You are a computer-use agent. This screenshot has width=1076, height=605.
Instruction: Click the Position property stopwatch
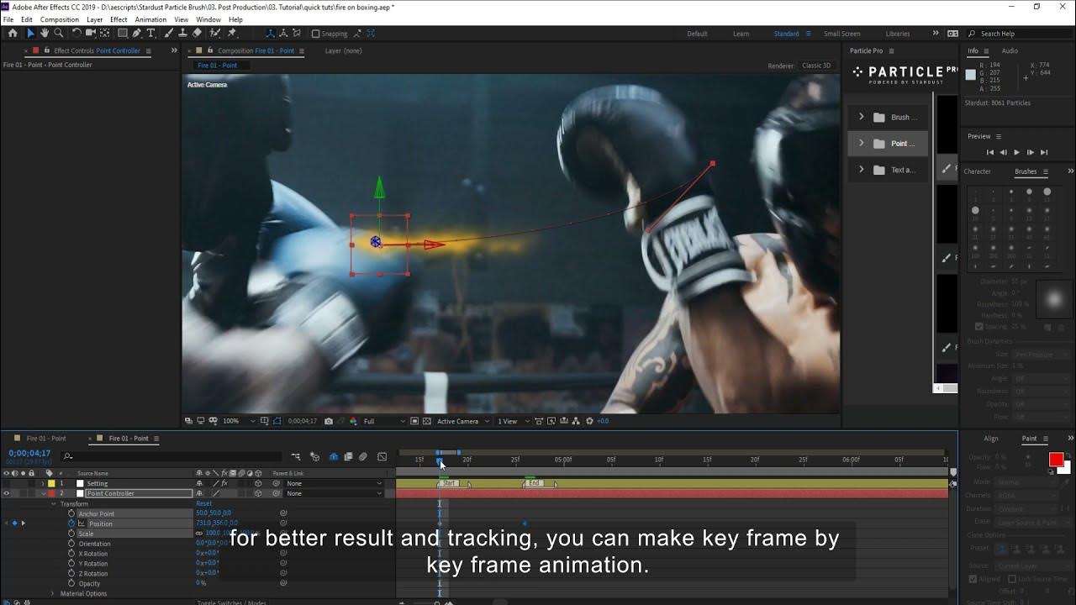pos(71,523)
